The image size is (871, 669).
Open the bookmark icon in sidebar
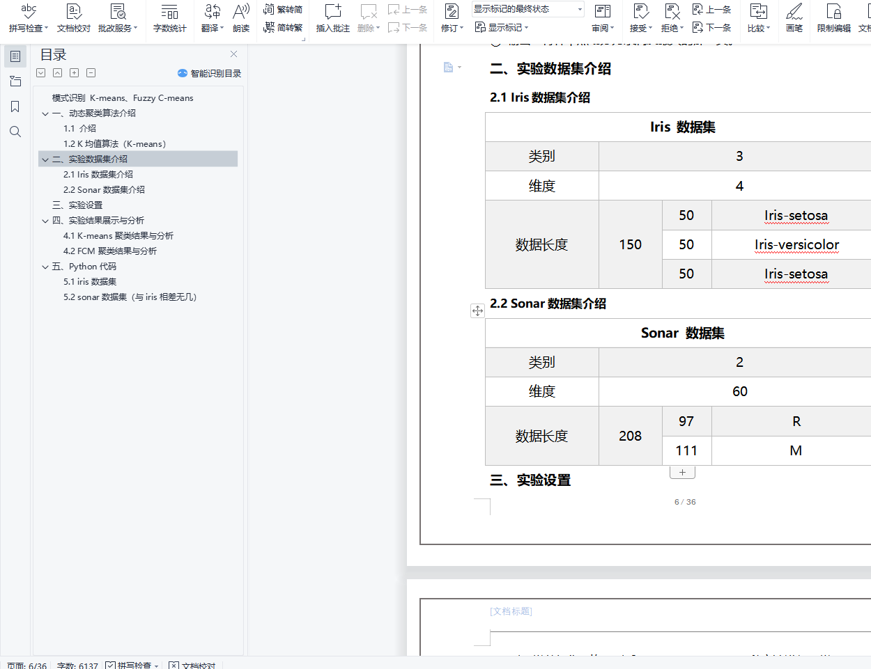[15, 107]
